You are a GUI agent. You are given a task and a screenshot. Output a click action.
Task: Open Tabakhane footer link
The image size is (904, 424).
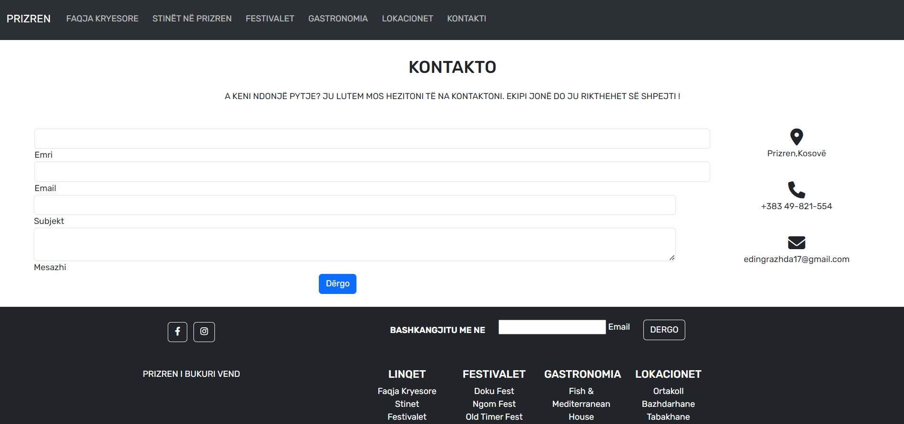668,417
